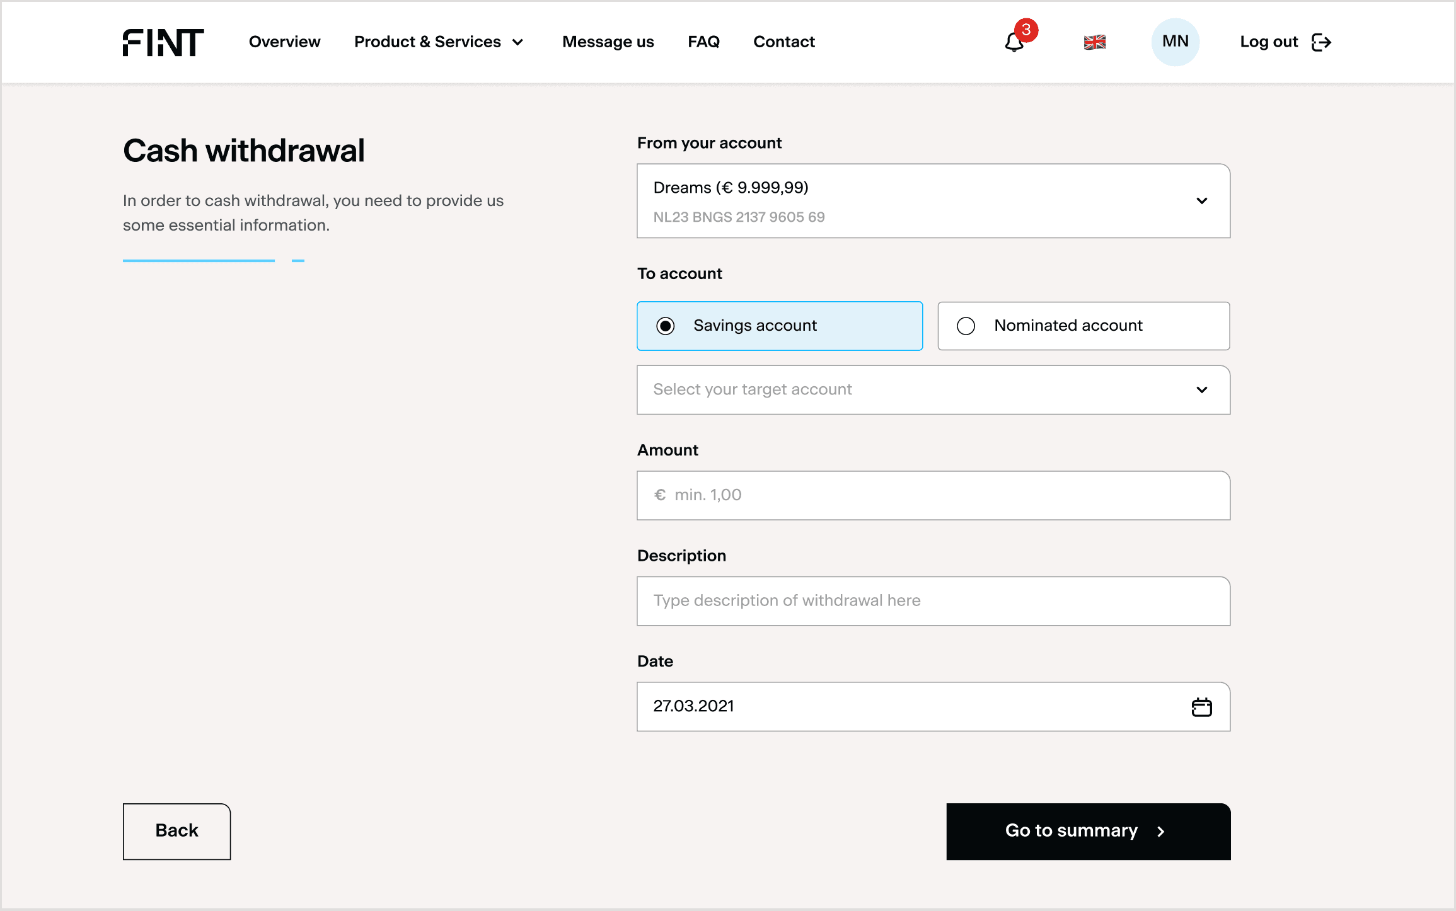Open the Select your target account dropdown
This screenshot has width=1456, height=911.
(933, 390)
